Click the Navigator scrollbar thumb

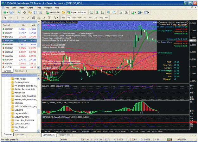click(38, 112)
